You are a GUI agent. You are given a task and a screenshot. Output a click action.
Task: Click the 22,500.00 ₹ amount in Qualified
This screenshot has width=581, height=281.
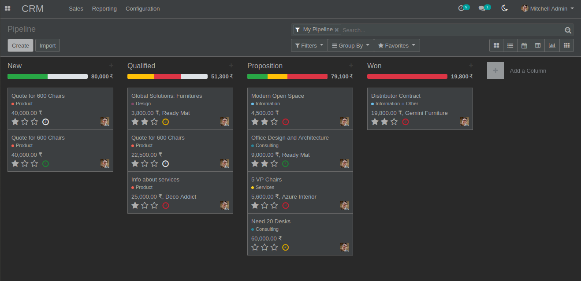pos(147,155)
